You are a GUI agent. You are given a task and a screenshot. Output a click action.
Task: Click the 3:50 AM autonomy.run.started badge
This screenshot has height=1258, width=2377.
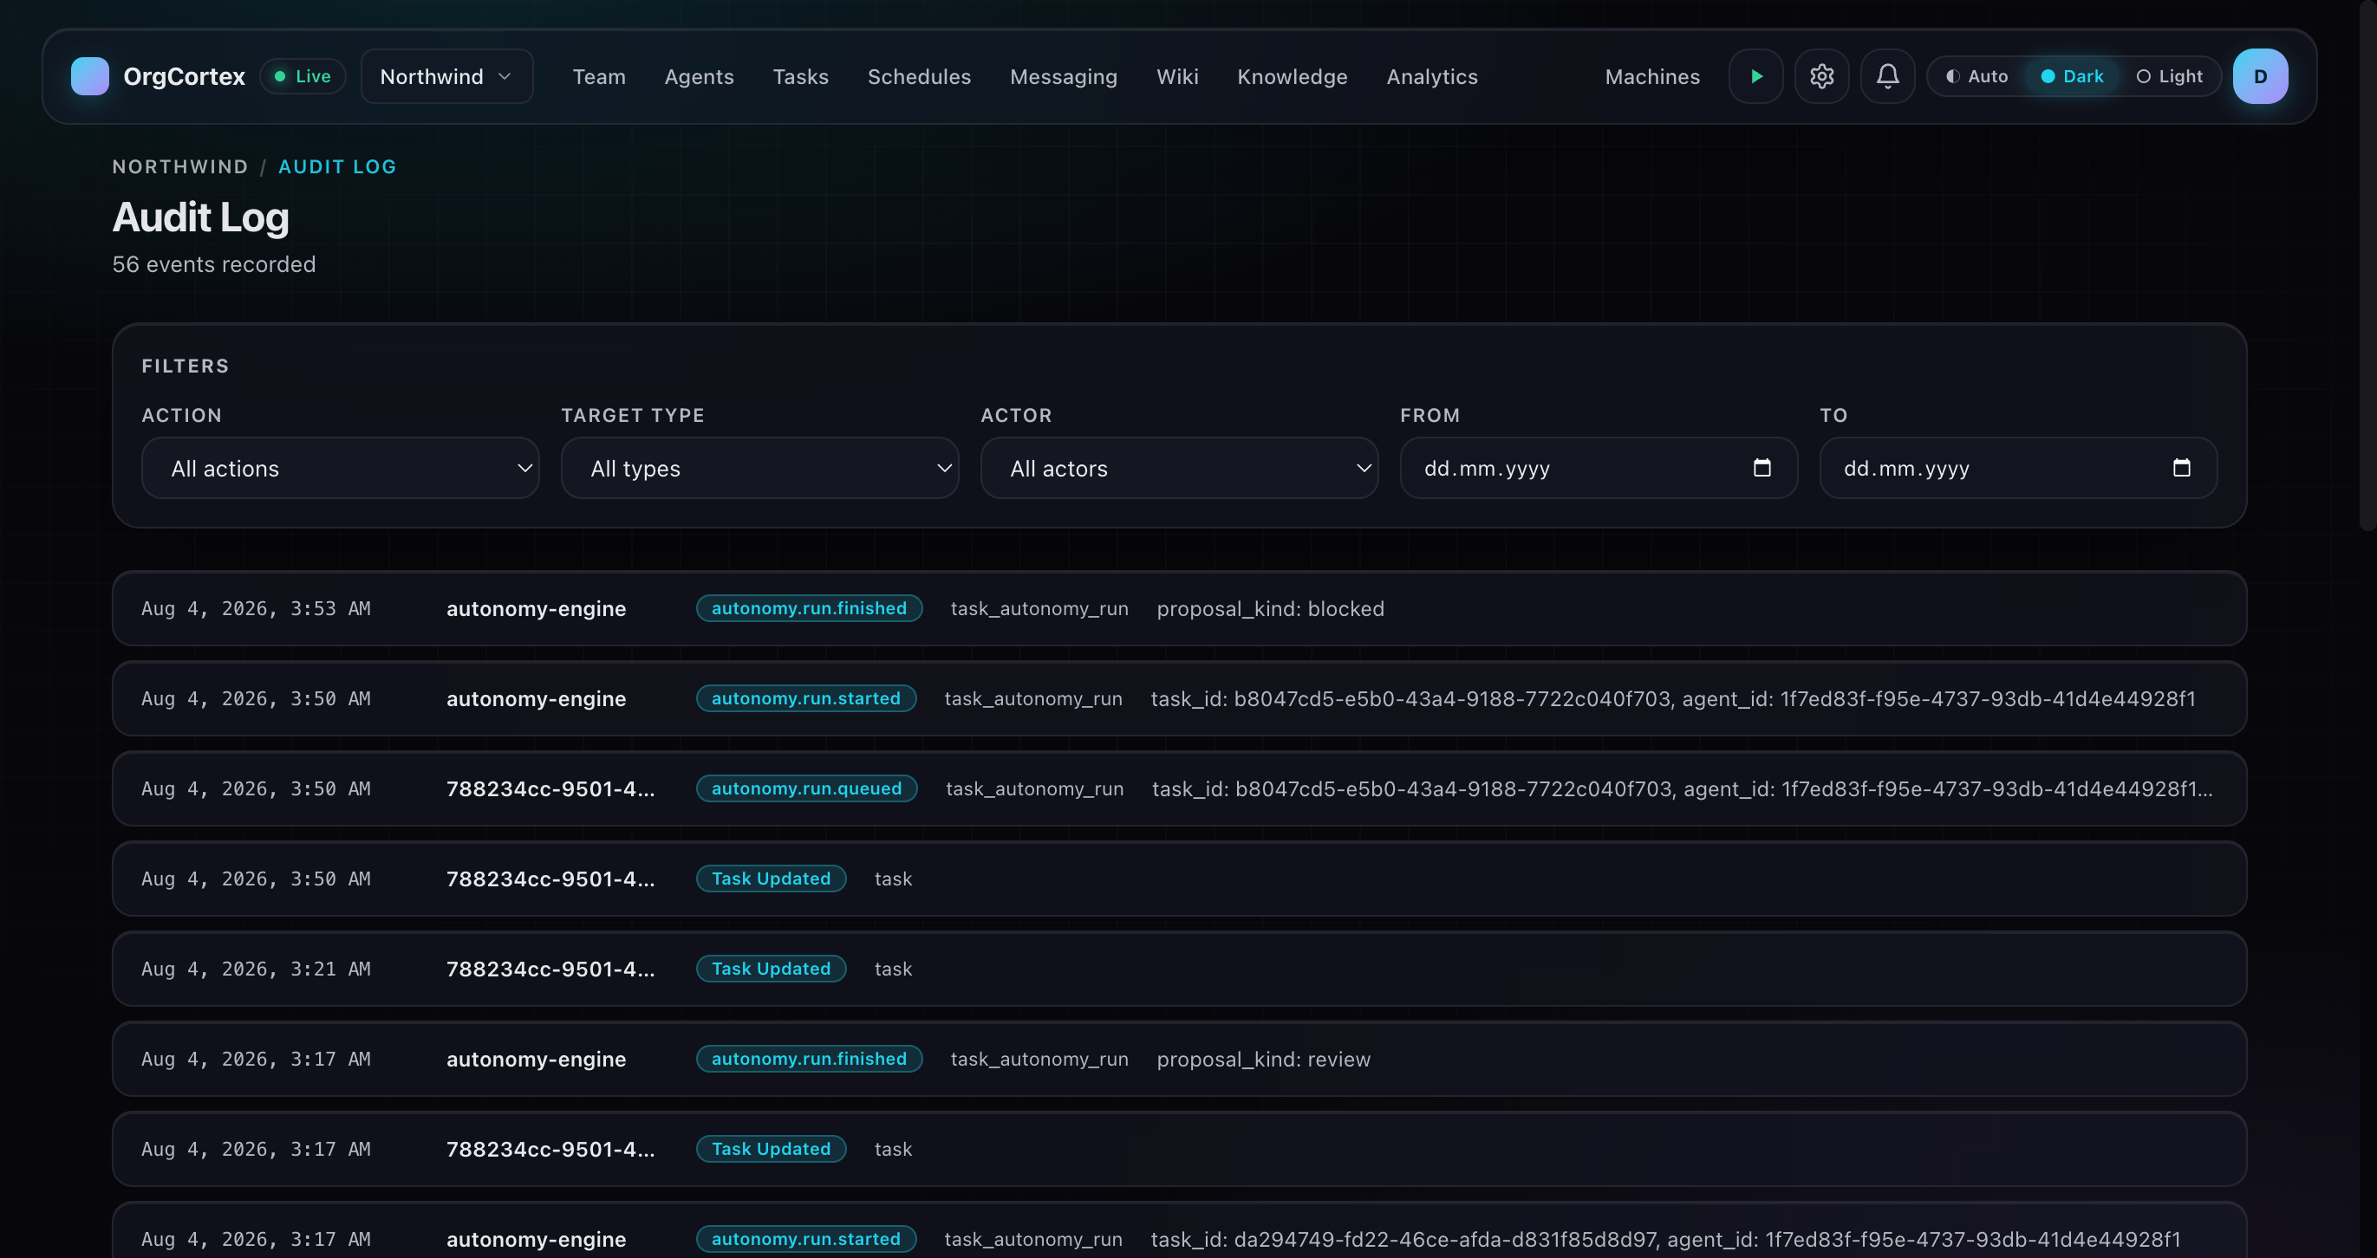click(805, 698)
